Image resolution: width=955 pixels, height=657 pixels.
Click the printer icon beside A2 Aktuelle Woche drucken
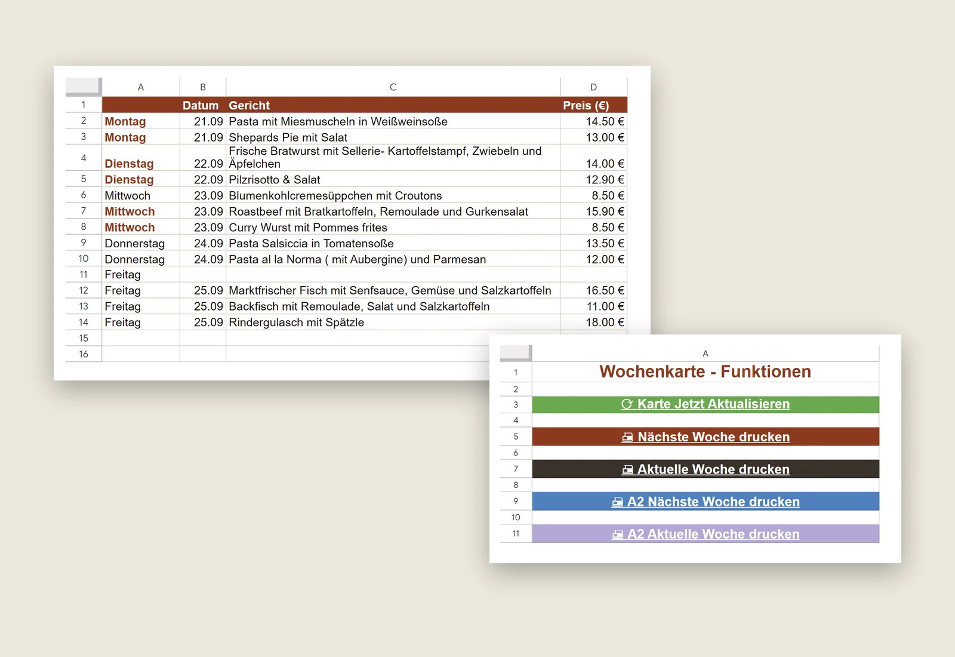(617, 535)
